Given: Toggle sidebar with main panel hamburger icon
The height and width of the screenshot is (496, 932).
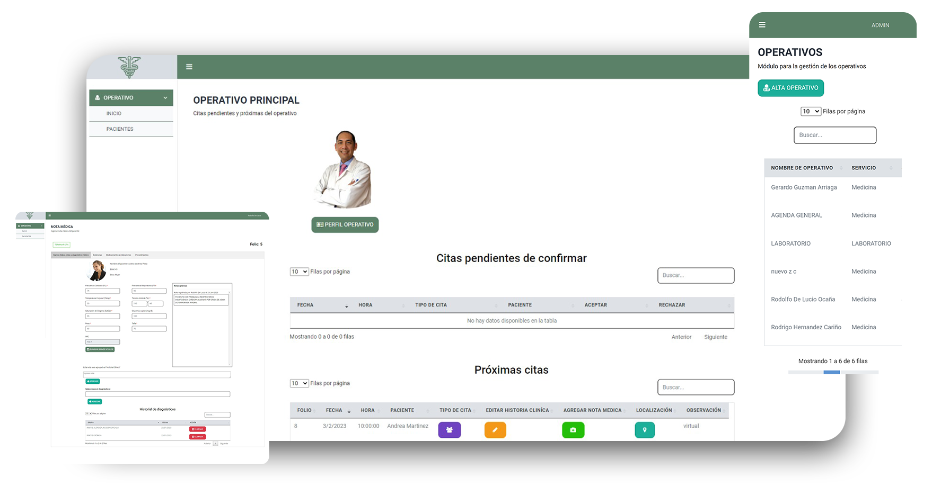Looking at the screenshot, I should click(x=189, y=67).
